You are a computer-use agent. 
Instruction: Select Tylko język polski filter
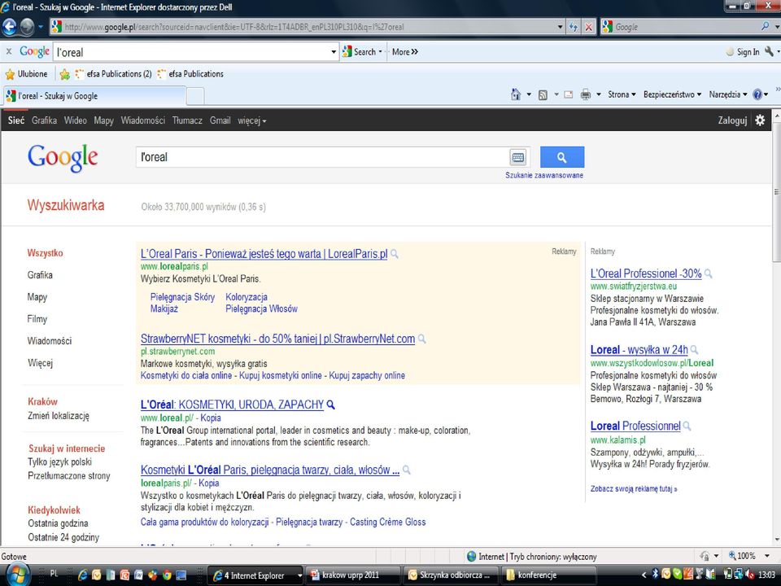point(59,462)
